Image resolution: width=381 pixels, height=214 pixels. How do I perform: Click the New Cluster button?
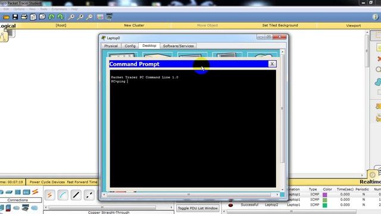tap(134, 25)
